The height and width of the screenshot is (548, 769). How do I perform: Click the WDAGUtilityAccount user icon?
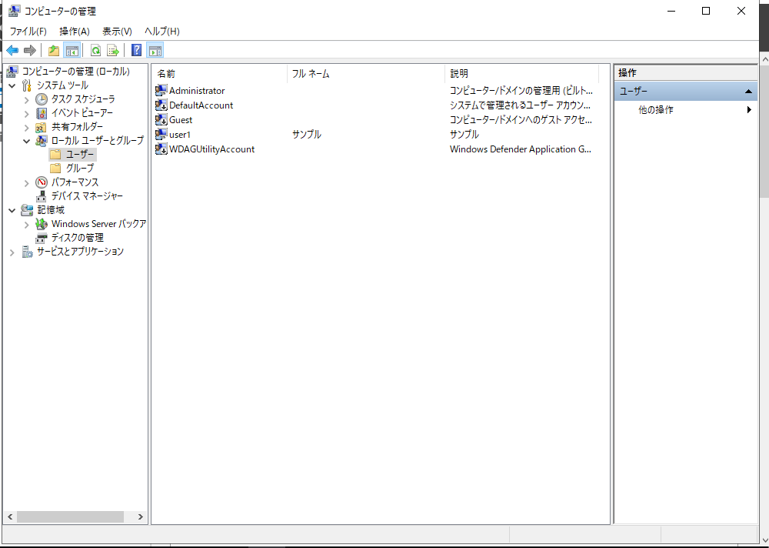coord(161,149)
